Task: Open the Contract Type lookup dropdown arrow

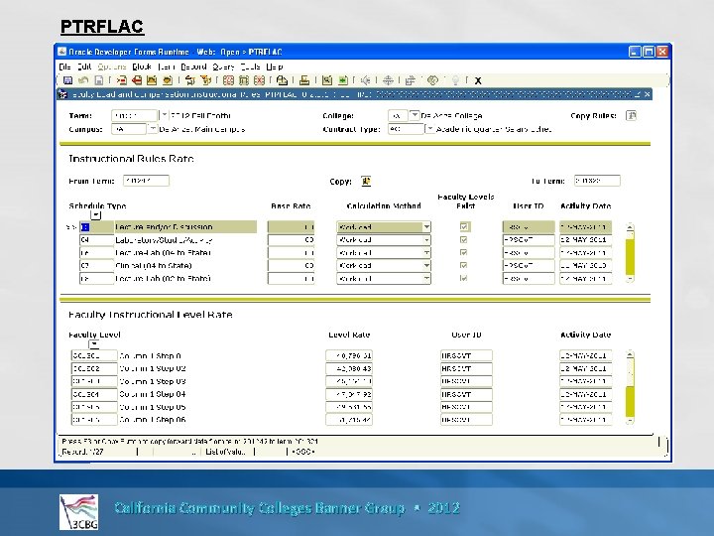Action: coord(429,129)
